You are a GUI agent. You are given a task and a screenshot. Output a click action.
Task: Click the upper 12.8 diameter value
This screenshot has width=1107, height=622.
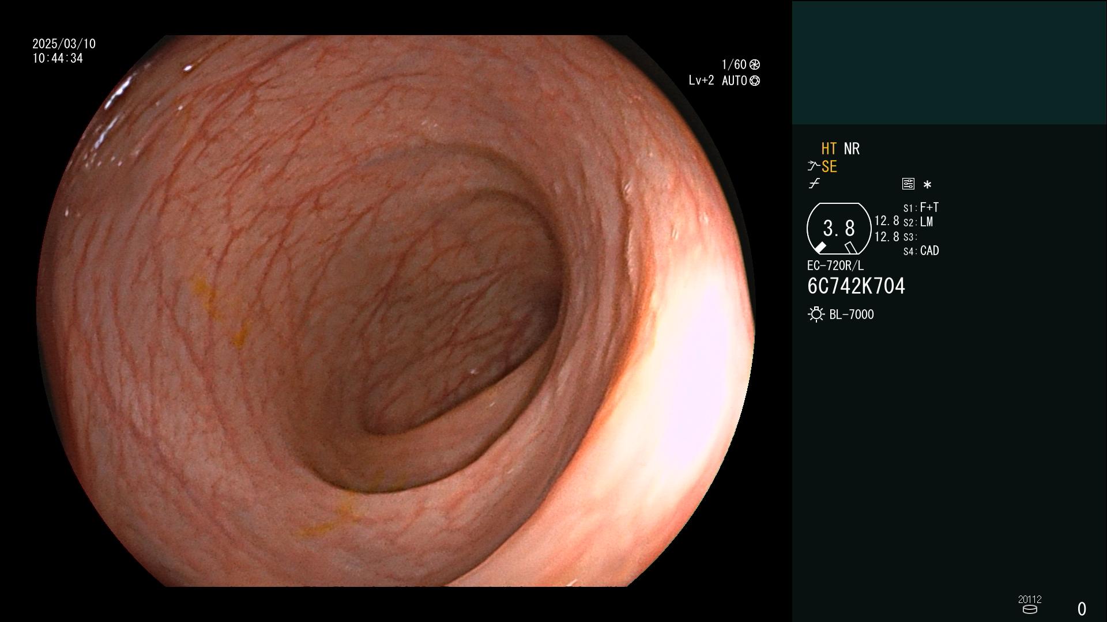pyautogui.click(x=887, y=221)
